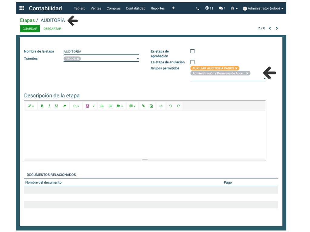The width and height of the screenshot is (310, 232).
Task: Open the Ventas menu
Action: 96,8
